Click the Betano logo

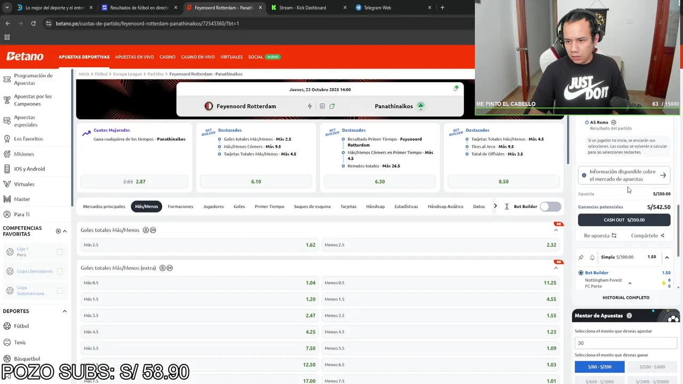(25, 57)
